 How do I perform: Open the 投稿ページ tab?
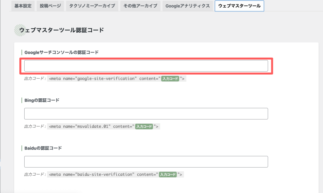[50, 6]
